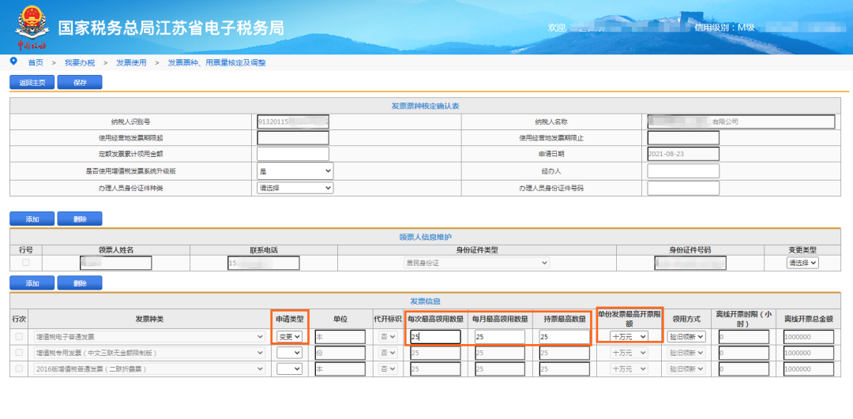Click the 定额发票累计领用金额 field
Viewport: 853px width, 419px height.
click(293, 154)
